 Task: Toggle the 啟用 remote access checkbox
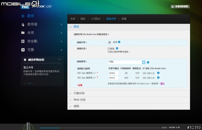(110, 42)
